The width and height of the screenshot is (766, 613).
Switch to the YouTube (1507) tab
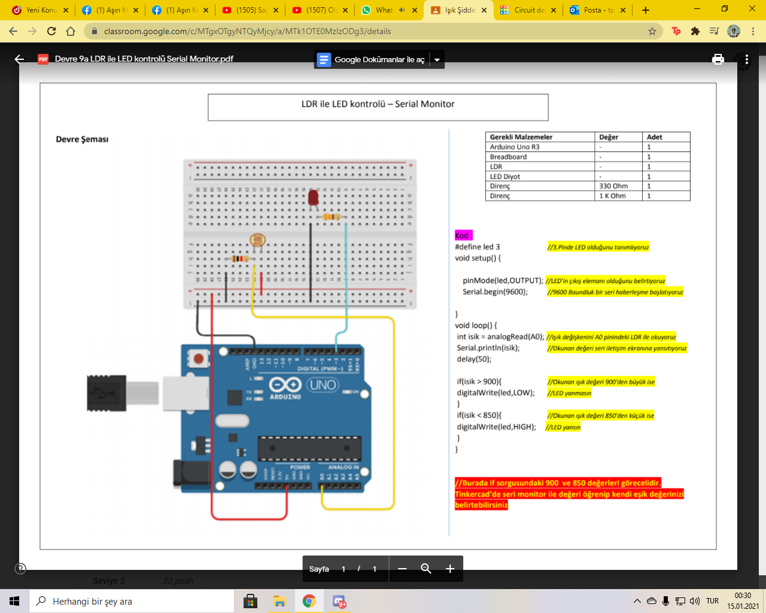[x=320, y=10]
